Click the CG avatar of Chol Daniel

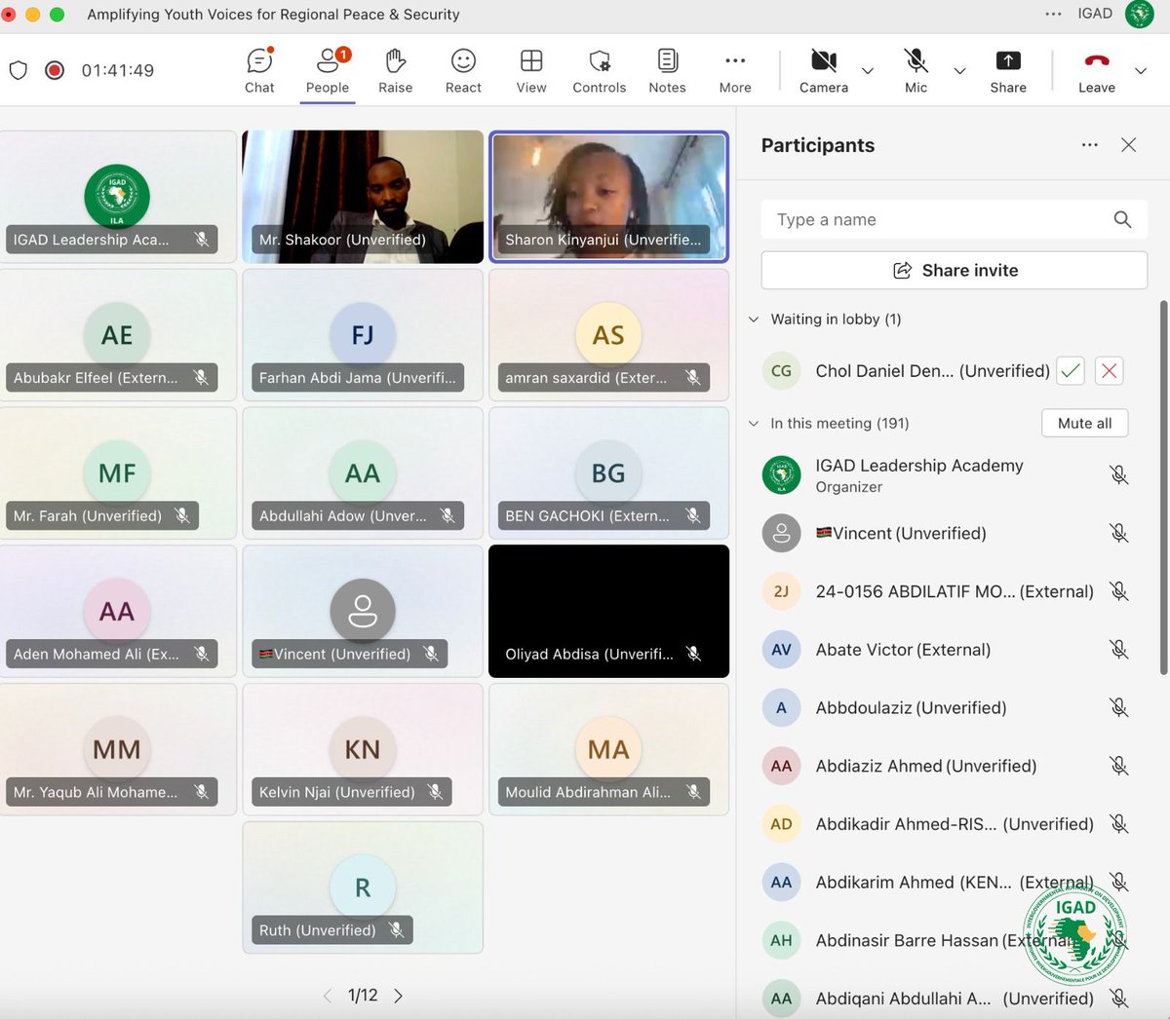click(x=781, y=371)
